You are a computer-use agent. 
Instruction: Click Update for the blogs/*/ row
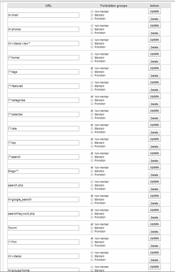click(154, 167)
